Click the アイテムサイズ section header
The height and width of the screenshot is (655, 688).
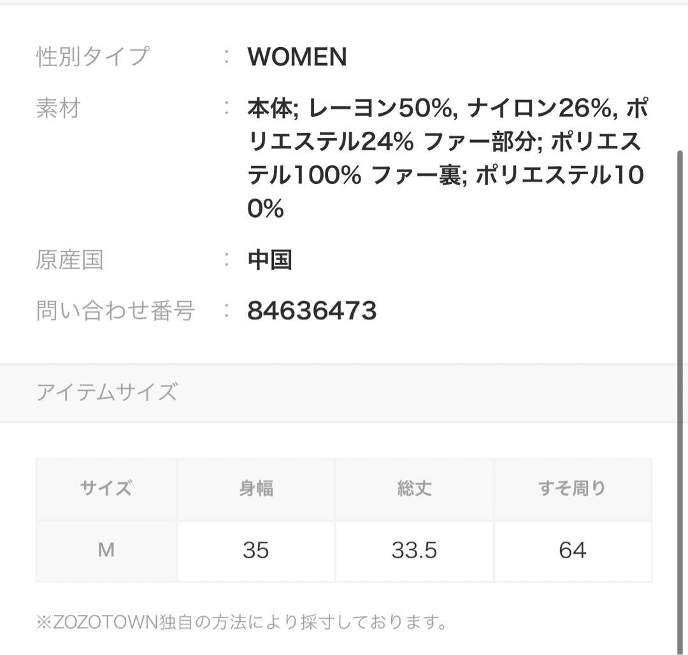pyautogui.click(x=106, y=392)
